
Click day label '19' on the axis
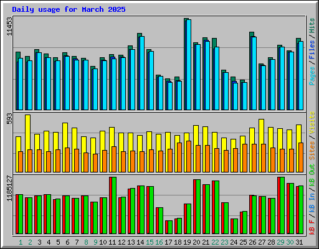[187, 242]
